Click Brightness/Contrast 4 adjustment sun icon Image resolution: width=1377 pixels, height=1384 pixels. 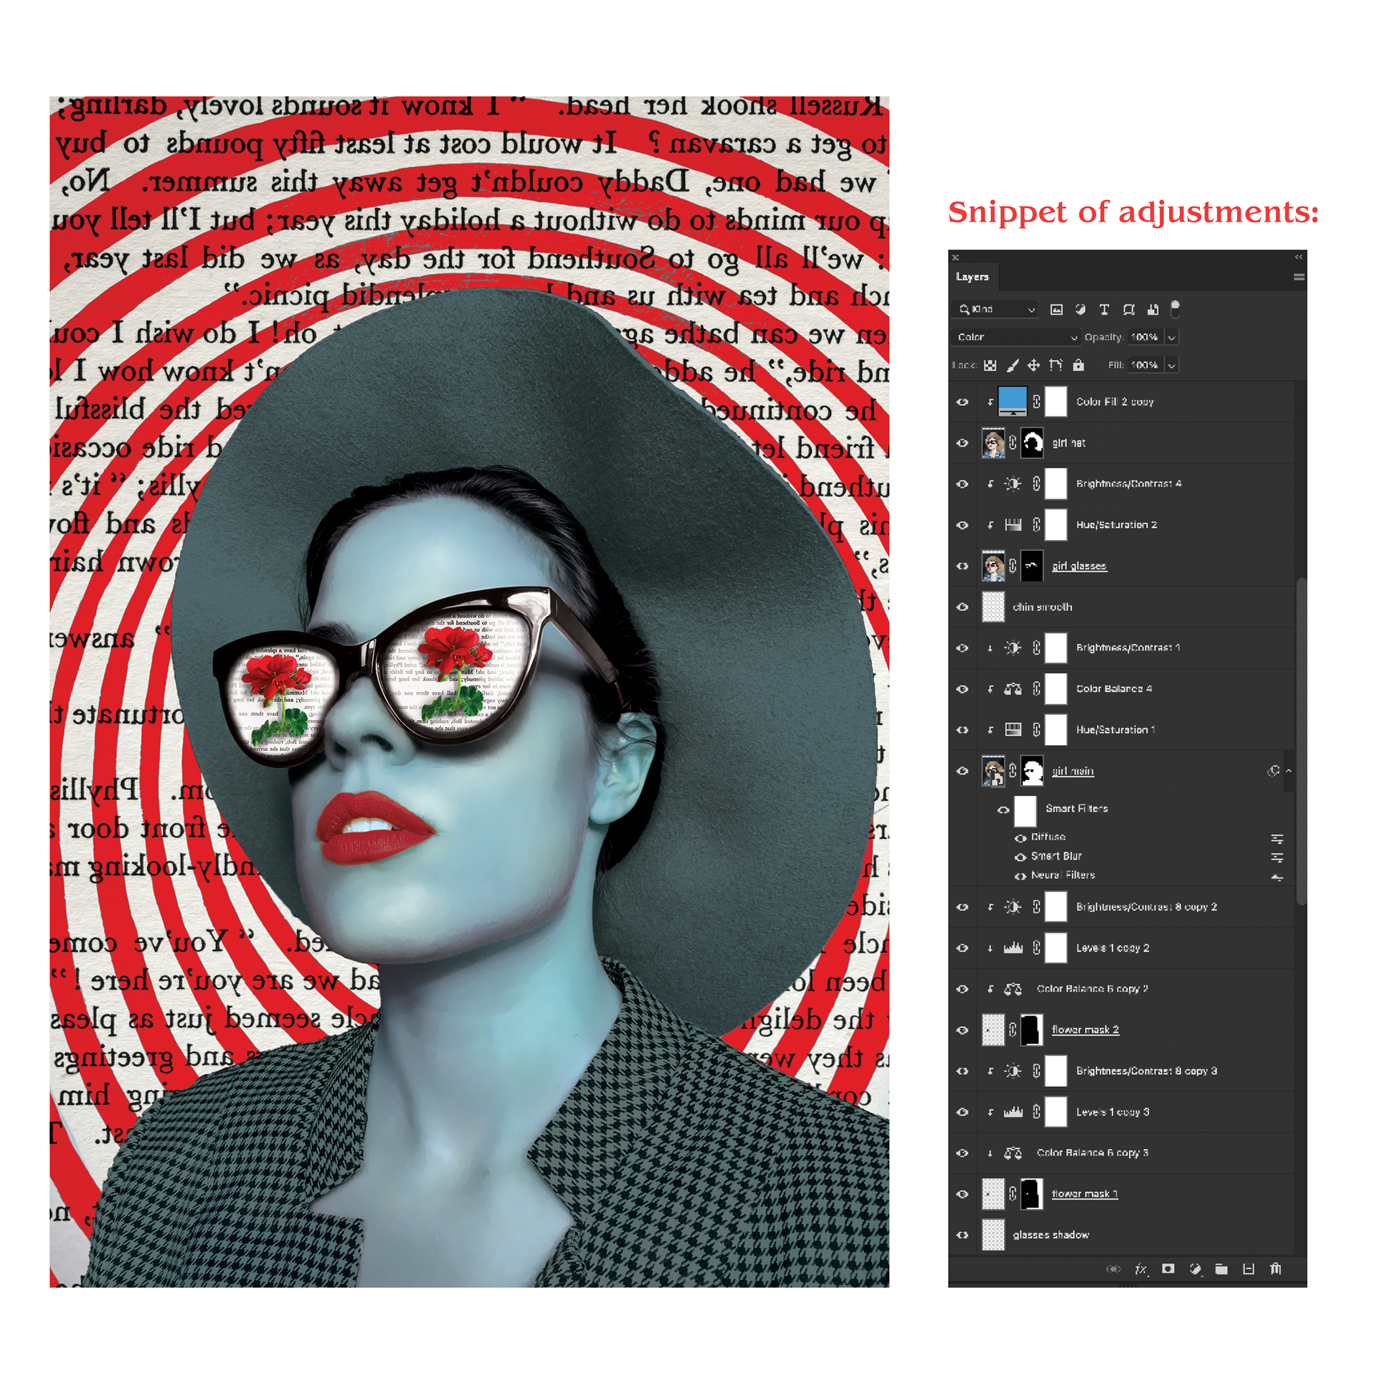1013,484
